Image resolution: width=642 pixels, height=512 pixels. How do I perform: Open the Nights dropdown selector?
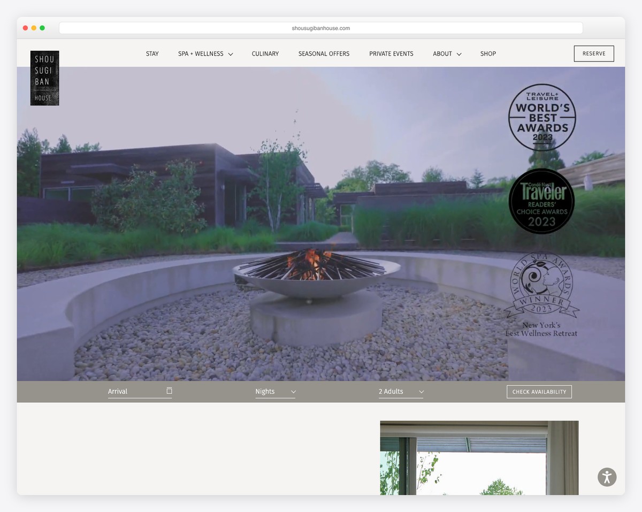click(275, 391)
